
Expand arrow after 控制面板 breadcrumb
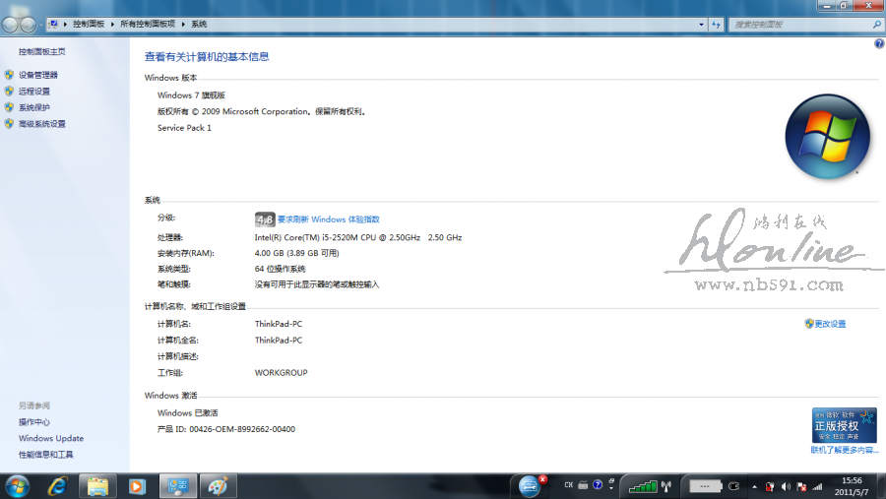pyautogui.click(x=112, y=25)
